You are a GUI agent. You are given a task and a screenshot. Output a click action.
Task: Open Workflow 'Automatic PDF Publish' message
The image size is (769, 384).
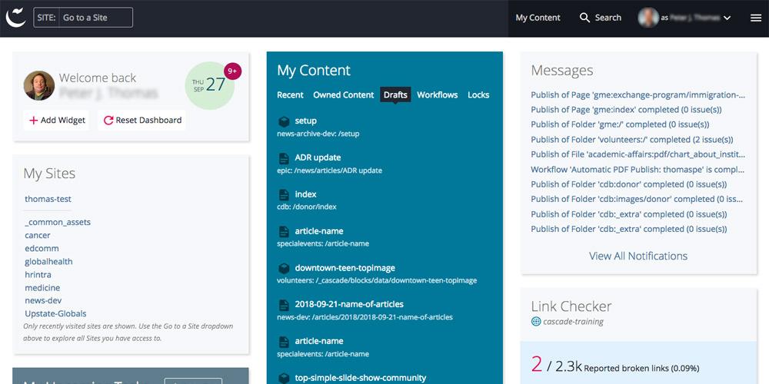pos(638,170)
